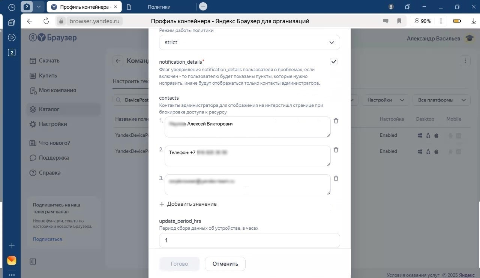Click Александр Васильев account name
Screen dimensions: 480x278
click(x=433, y=38)
